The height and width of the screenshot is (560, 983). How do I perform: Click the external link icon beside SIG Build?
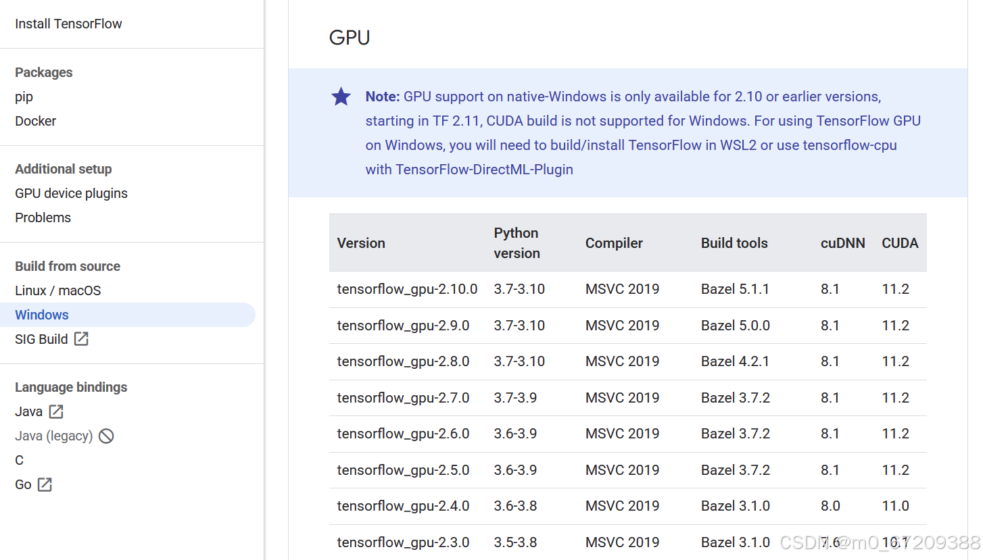point(81,339)
